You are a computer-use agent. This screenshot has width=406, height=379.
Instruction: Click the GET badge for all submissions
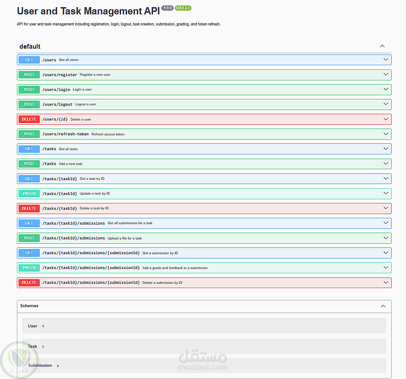point(29,223)
